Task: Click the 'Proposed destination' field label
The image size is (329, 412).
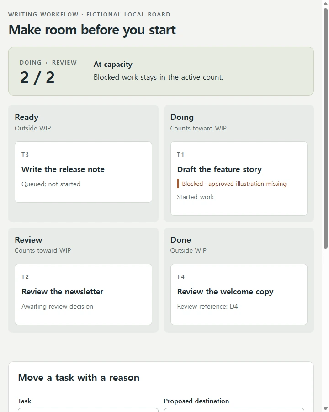Action: coord(196,401)
